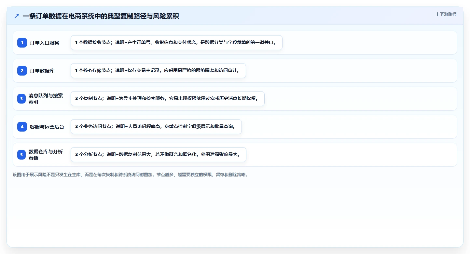
Task: Click the description box starting 2 个分析节点
Action: point(159,155)
